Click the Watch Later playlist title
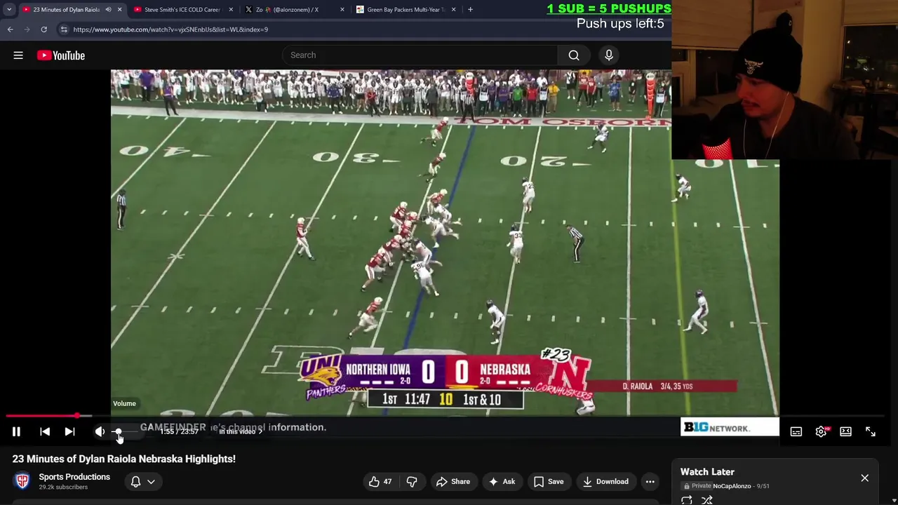898x505 pixels. click(x=707, y=472)
